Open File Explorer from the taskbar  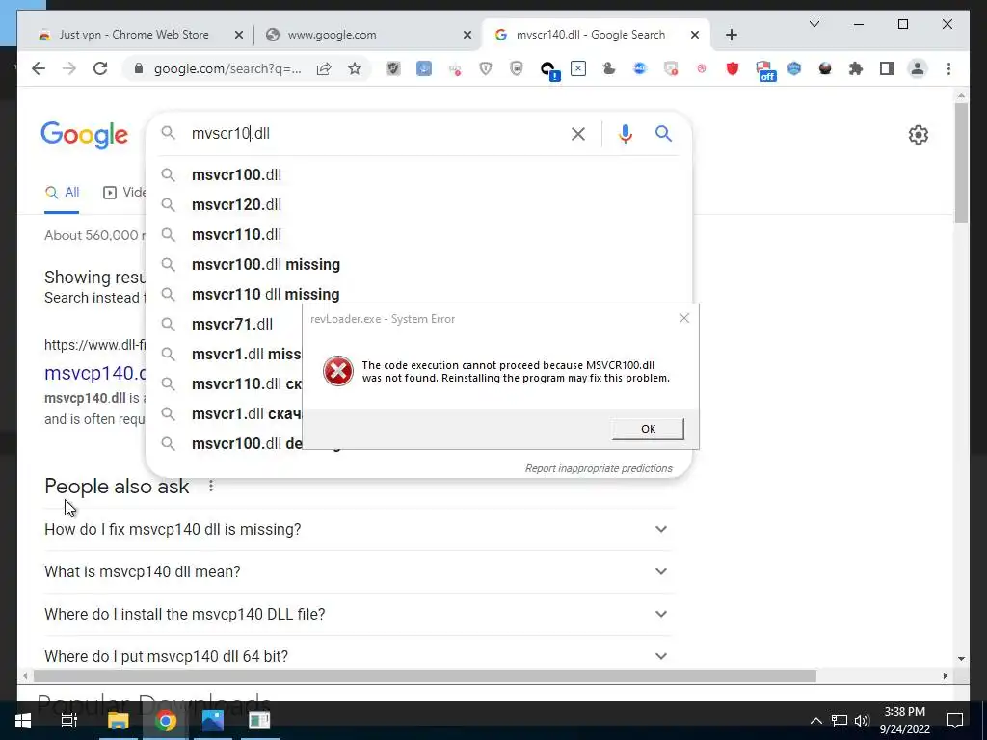tap(118, 721)
